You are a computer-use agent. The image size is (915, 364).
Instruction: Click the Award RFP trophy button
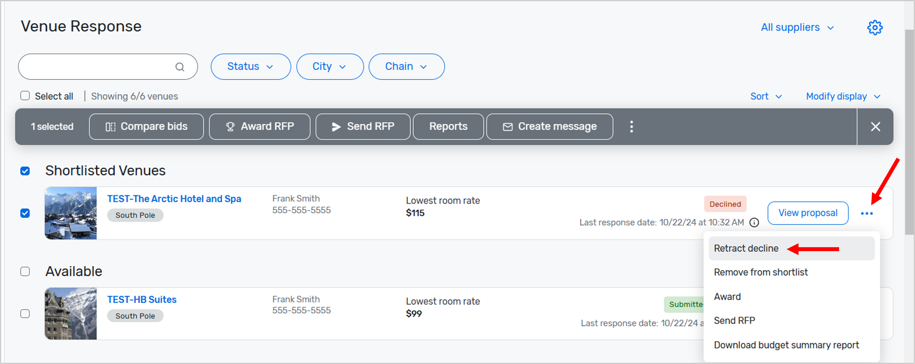260,127
